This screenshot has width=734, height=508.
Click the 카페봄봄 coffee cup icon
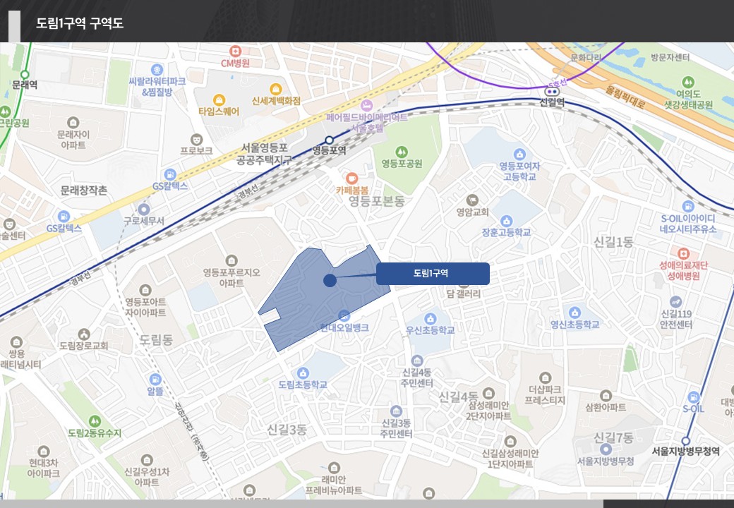(351, 179)
